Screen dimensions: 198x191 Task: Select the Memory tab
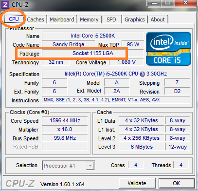[x=89, y=19]
